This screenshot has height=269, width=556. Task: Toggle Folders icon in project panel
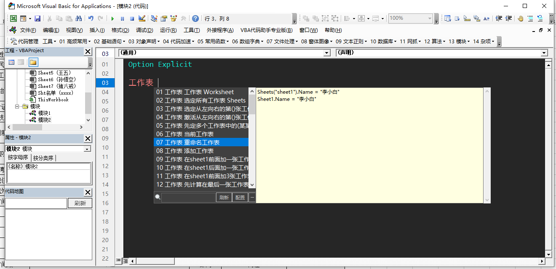point(33,62)
